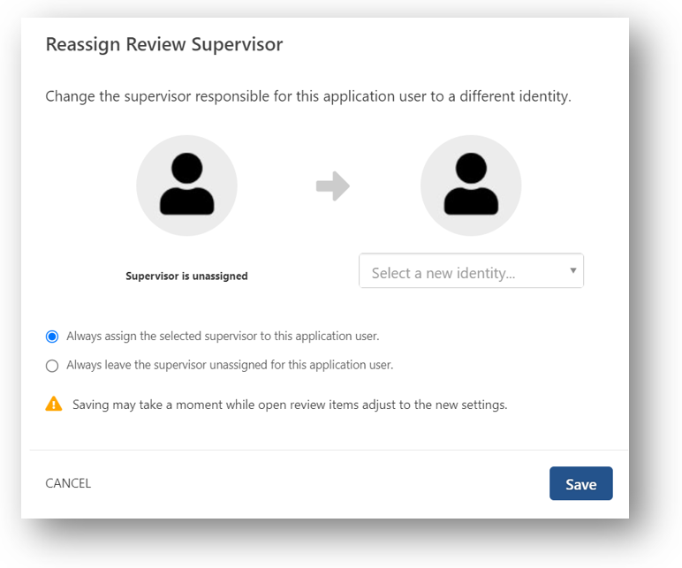
Task: Click the current supervisor avatar icon
Action: point(186,185)
